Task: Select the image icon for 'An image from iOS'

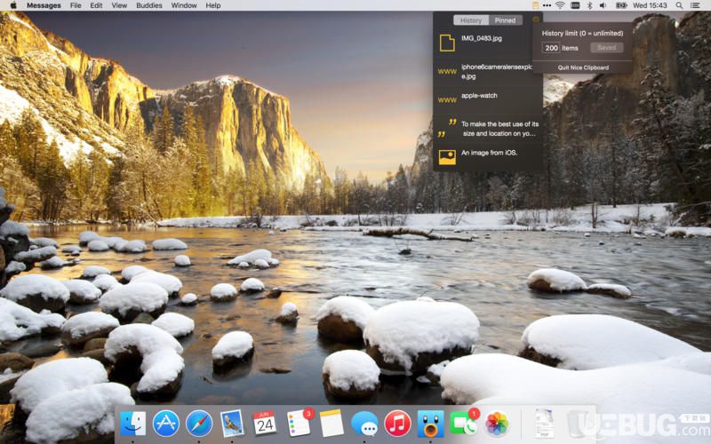Action: point(447,157)
